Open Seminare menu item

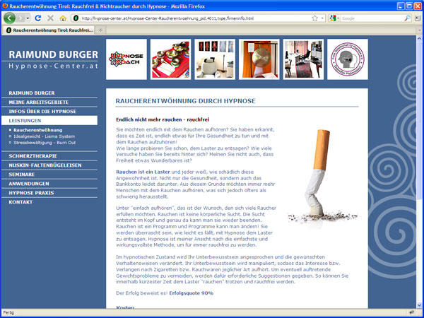[22, 175]
